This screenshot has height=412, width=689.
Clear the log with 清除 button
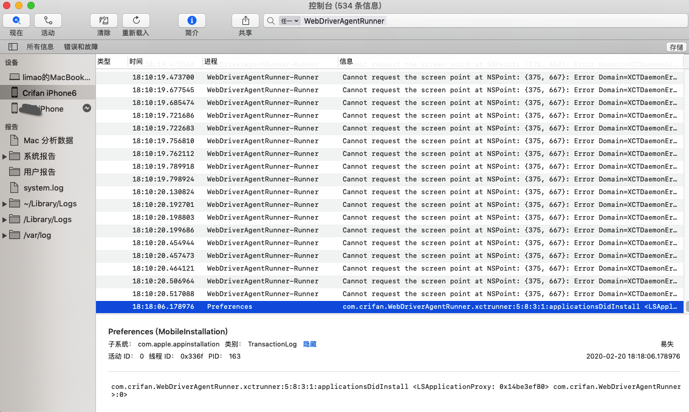pos(104,21)
